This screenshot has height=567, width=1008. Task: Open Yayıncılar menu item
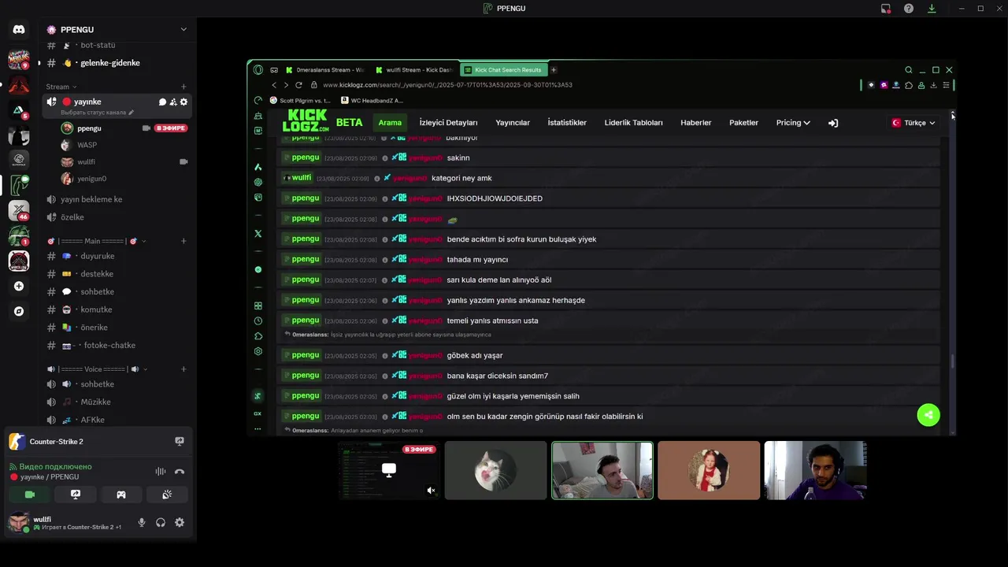click(513, 123)
